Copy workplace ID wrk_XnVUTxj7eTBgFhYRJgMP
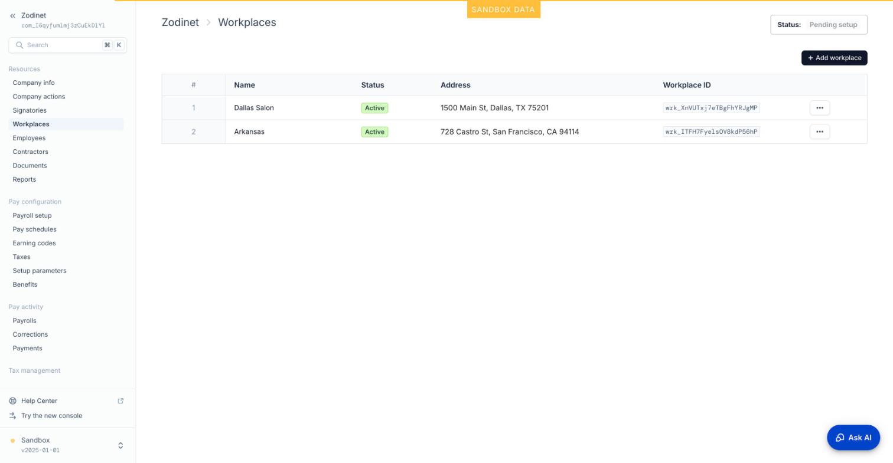The width and height of the screenshot is (893, 463). coord(711,108)
